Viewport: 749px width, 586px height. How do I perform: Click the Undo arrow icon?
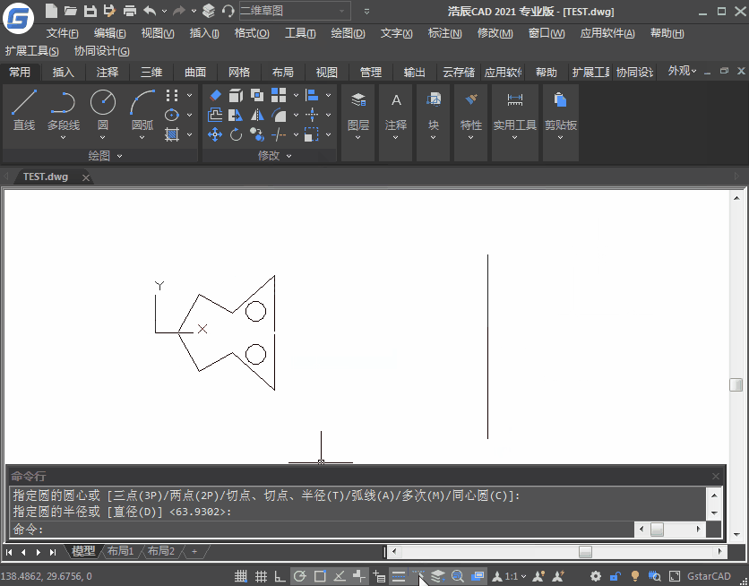(150, 11)
